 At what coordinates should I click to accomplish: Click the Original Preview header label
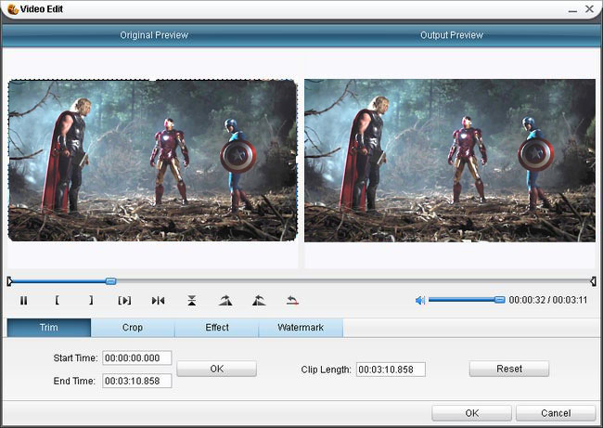pyautogui.click(x=154, y=35)
